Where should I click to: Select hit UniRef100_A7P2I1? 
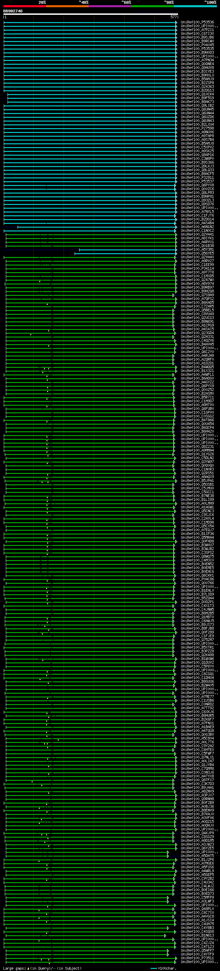(197, 30)
